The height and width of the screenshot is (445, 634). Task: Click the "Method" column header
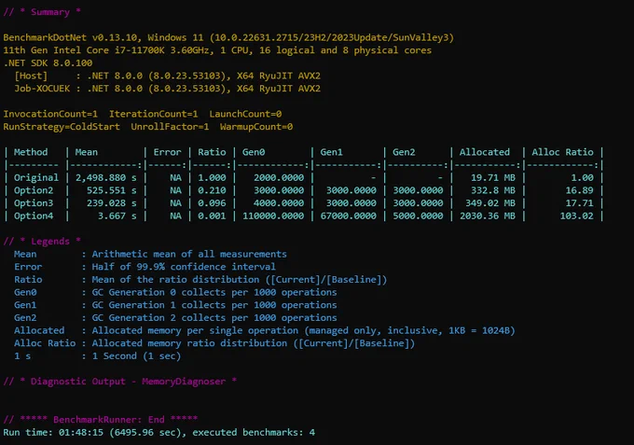pos(31,152)
